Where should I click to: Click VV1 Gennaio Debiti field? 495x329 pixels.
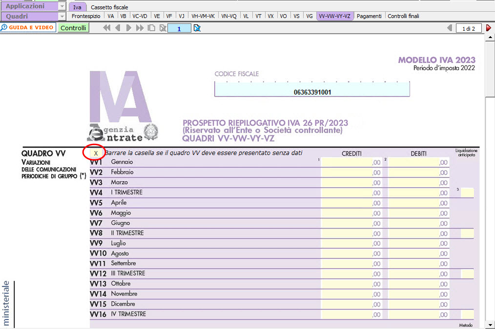tap(418, 162)
